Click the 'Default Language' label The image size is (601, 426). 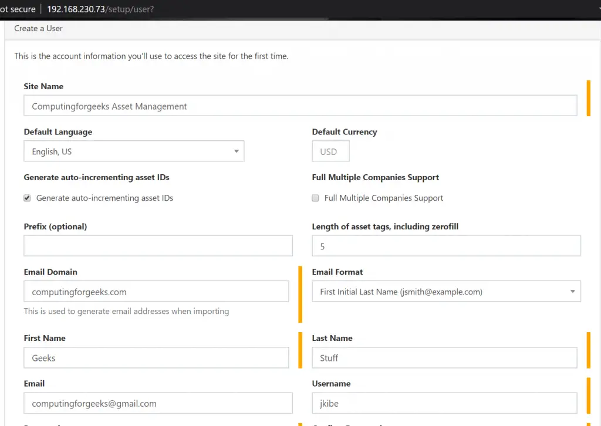click(x=58, y=132)
